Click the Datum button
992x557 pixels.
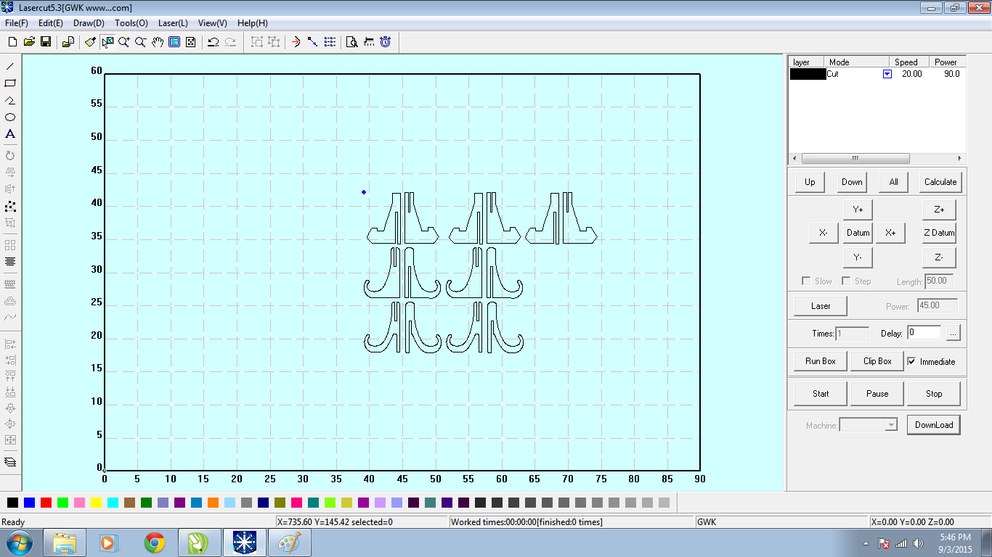[x=858, y=233]
